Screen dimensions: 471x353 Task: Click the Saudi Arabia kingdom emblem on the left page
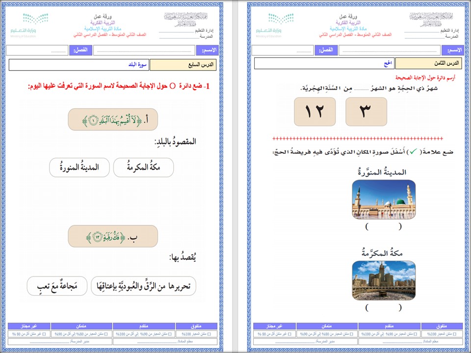pos(186,20)
